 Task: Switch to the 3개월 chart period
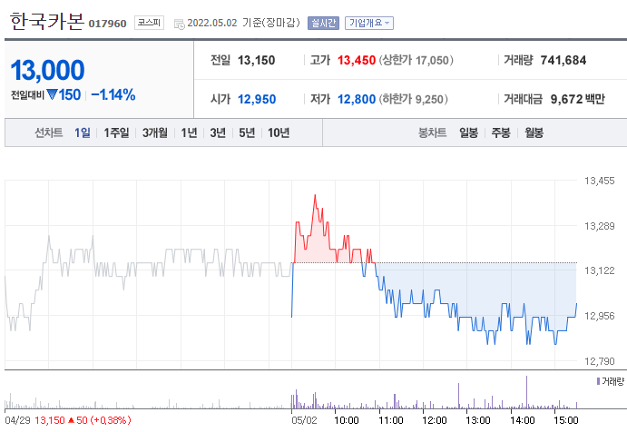[155, 133]
